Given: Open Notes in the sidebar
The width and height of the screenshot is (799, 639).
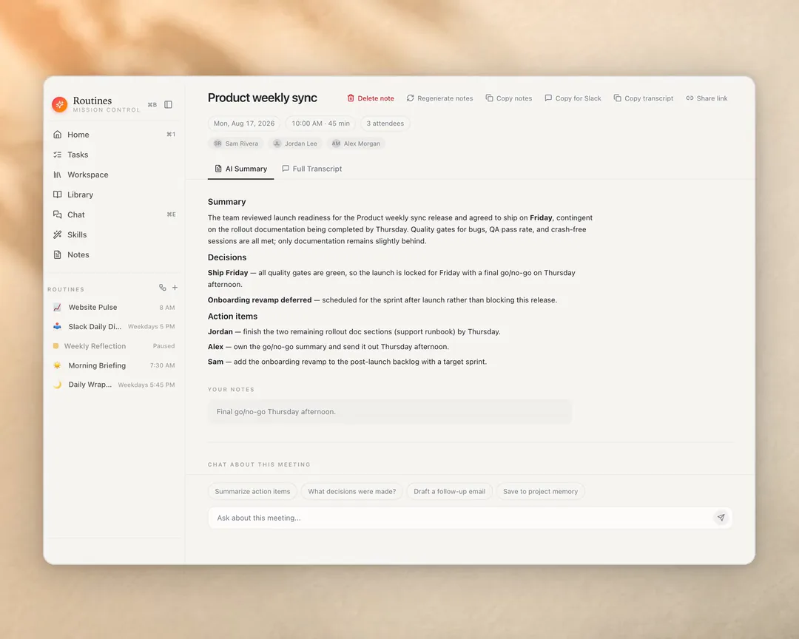Looking at the screenshot, I should (114, 254).
